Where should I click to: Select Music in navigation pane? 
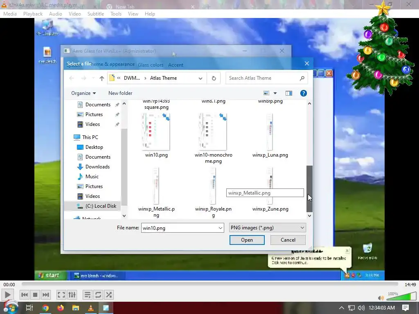(x=88, y=177)
